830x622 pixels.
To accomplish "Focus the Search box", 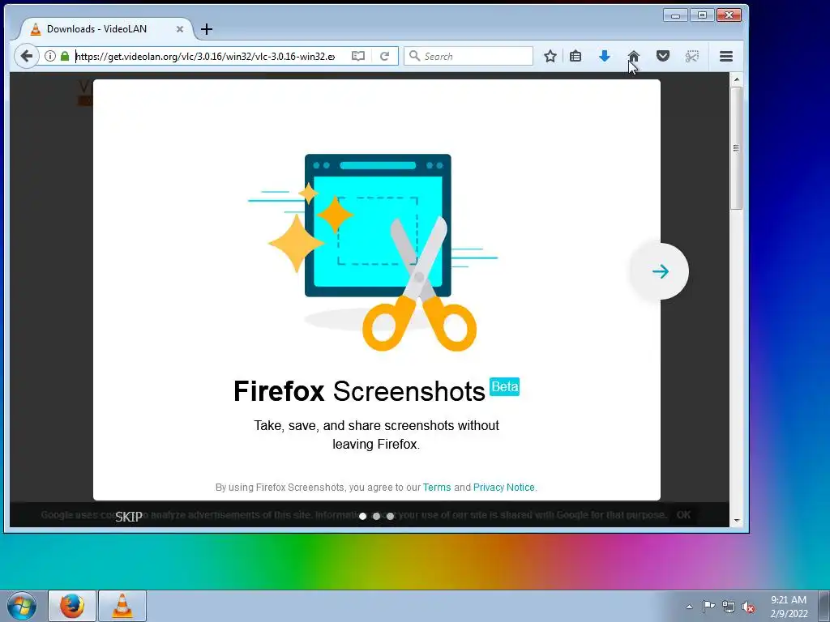I will click(468, 56).
